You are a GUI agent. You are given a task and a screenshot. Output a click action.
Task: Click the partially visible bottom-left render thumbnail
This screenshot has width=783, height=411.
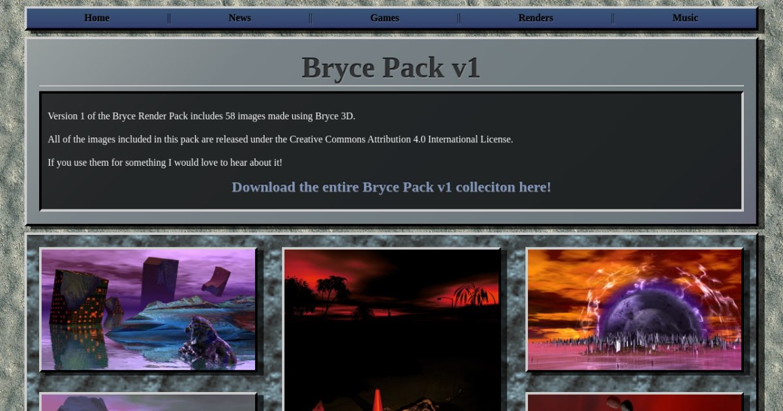[x=148, y=403]
